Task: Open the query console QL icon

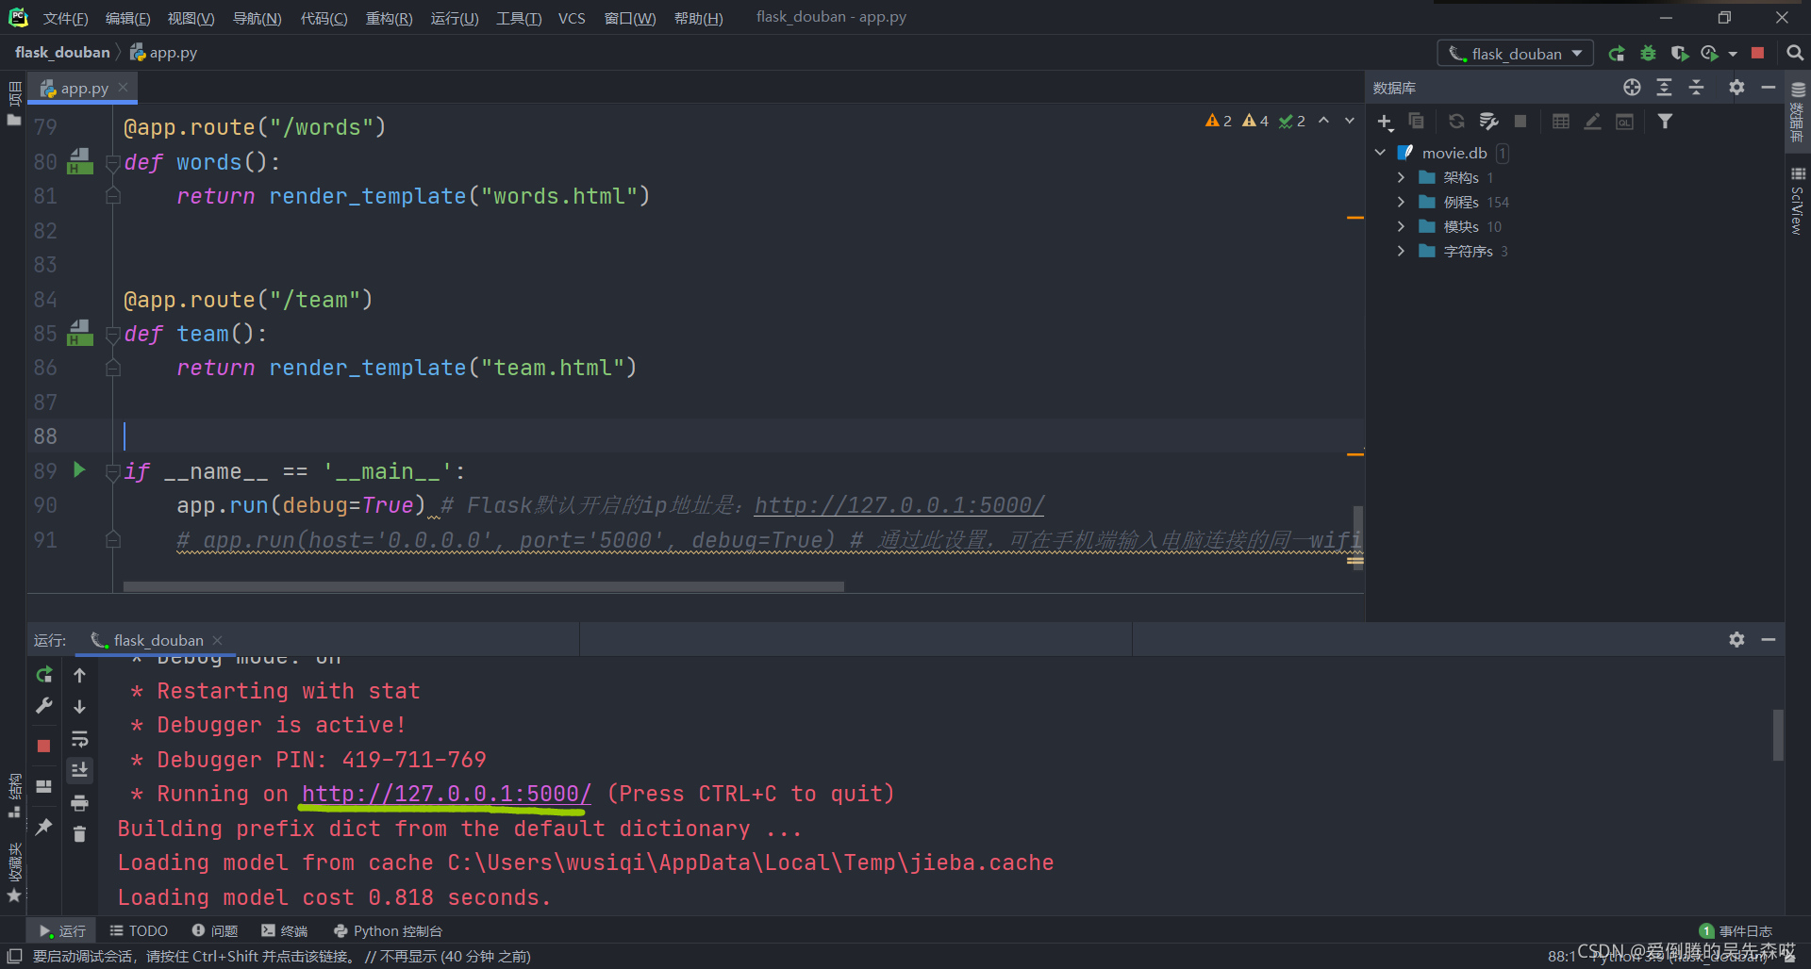Action: click(1624, 122)
